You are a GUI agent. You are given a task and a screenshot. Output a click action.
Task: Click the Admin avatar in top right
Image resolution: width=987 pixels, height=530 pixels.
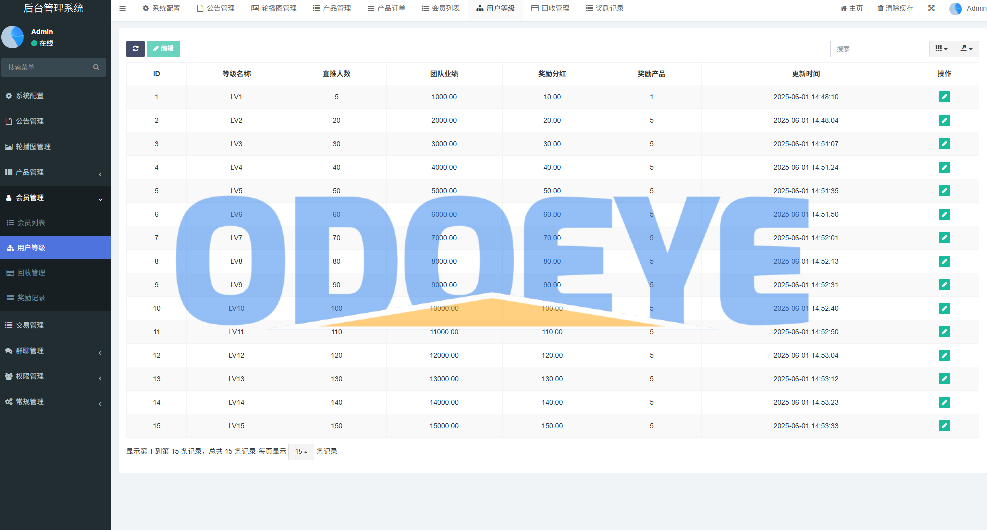pos(955,9)
